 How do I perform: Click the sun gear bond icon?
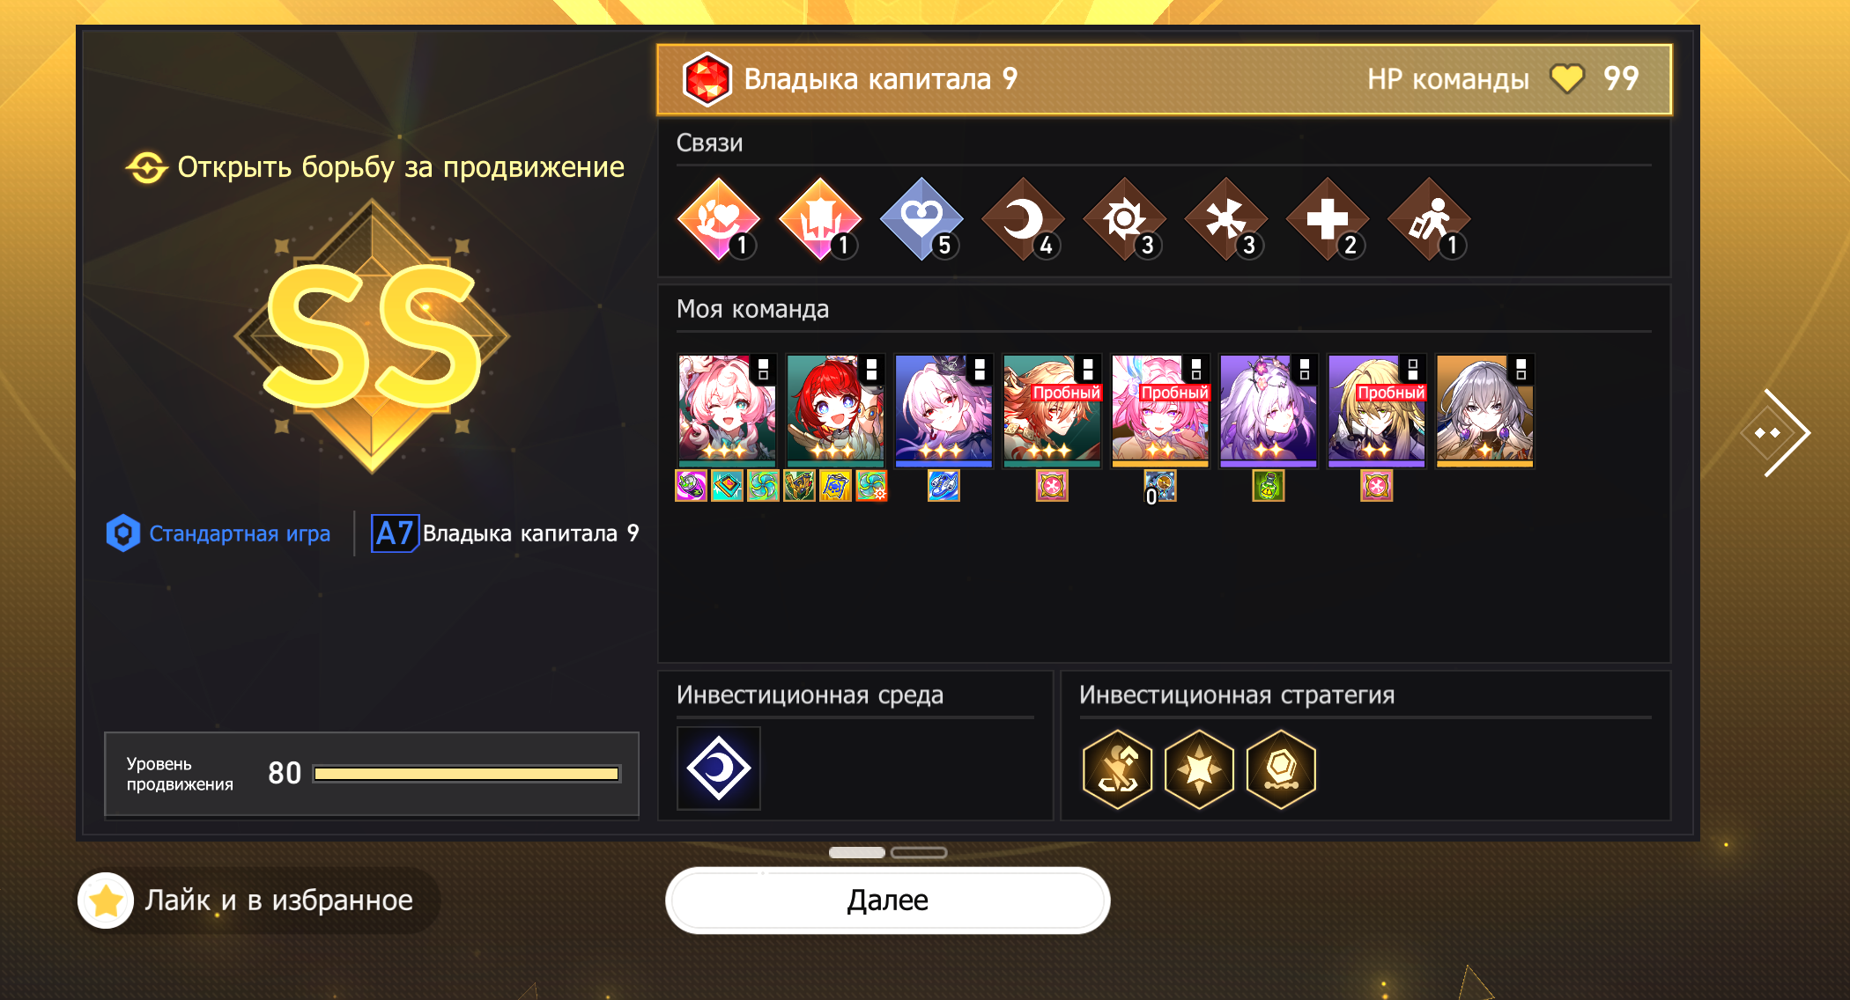click(1124, 219)
